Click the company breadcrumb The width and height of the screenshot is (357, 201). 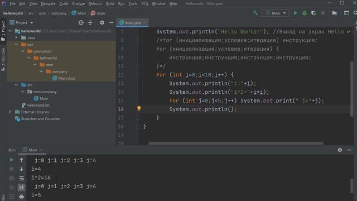coord(59,13)
